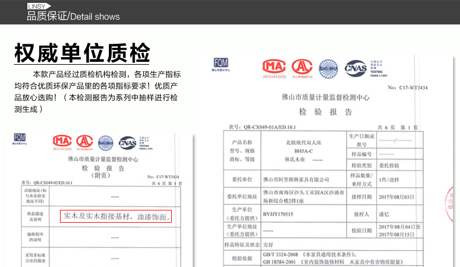Click the red MA mark on page-1 report
The image size is (460, 267).
click(x=274, y=68)
